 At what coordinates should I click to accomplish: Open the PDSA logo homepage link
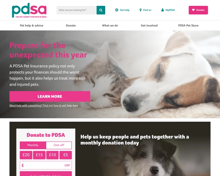29,10
